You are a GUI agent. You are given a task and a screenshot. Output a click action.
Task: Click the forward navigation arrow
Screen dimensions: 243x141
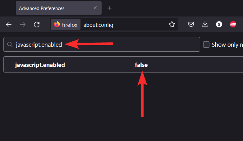(23, 25)
